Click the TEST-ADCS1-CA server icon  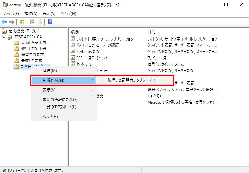pos(10,37)
